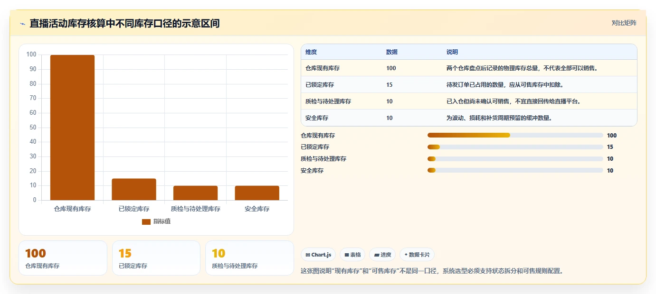Click the 数据 column header
This screenshot has height=294, width=656.
(x=392, y=52)
